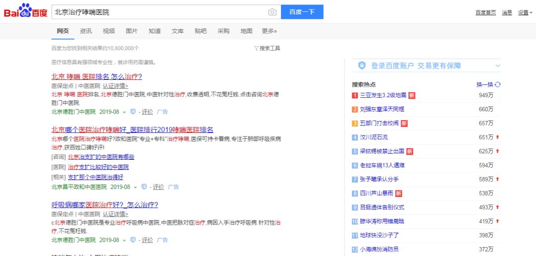
Task: Expand the login banner chevron
Action: click(x=497, y=65)
